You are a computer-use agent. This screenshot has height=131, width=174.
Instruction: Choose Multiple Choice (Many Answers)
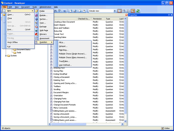73,58
